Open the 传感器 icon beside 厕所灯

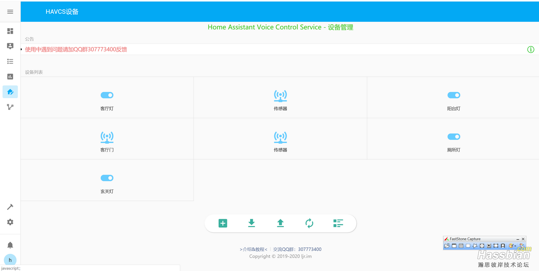pos(280,137)
